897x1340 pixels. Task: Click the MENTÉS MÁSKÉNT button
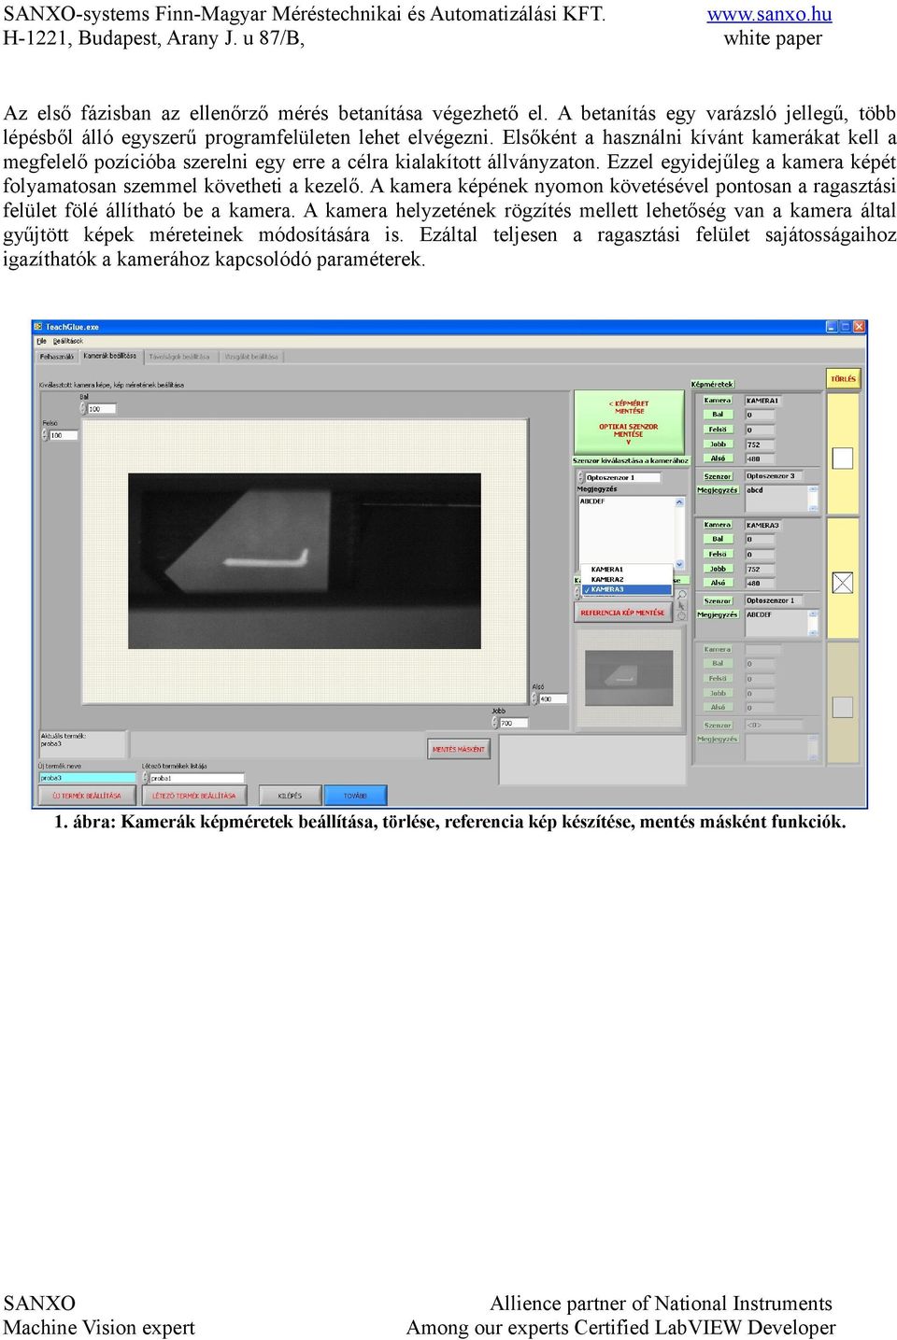(x=458, y=749)
